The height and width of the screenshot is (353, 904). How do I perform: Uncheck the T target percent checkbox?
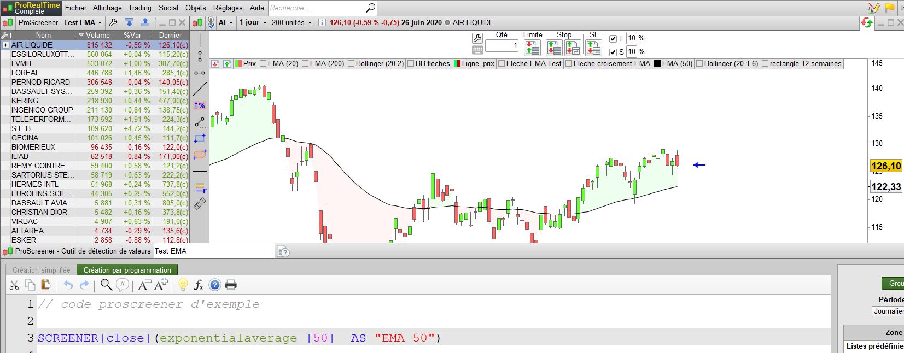pyautogui.click(x=613, y=38)
